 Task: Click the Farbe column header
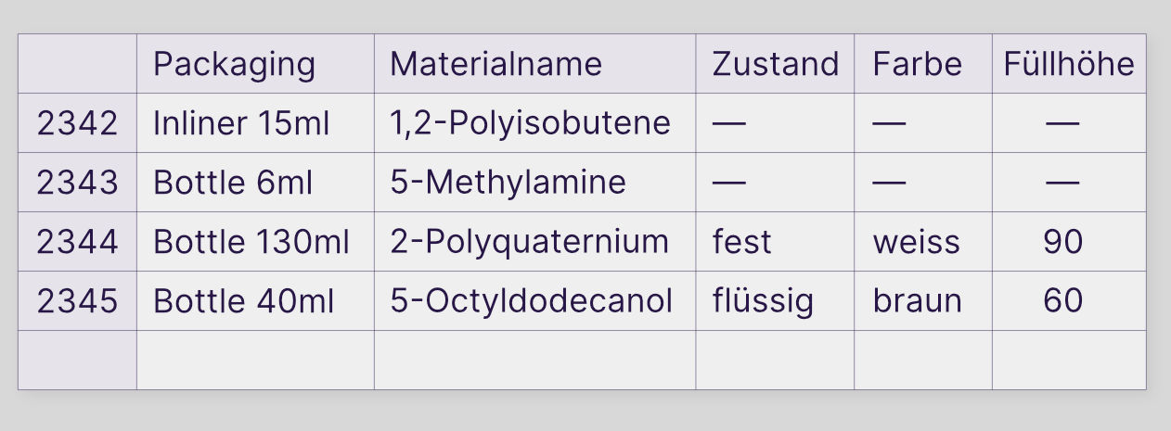pos(923,64)
